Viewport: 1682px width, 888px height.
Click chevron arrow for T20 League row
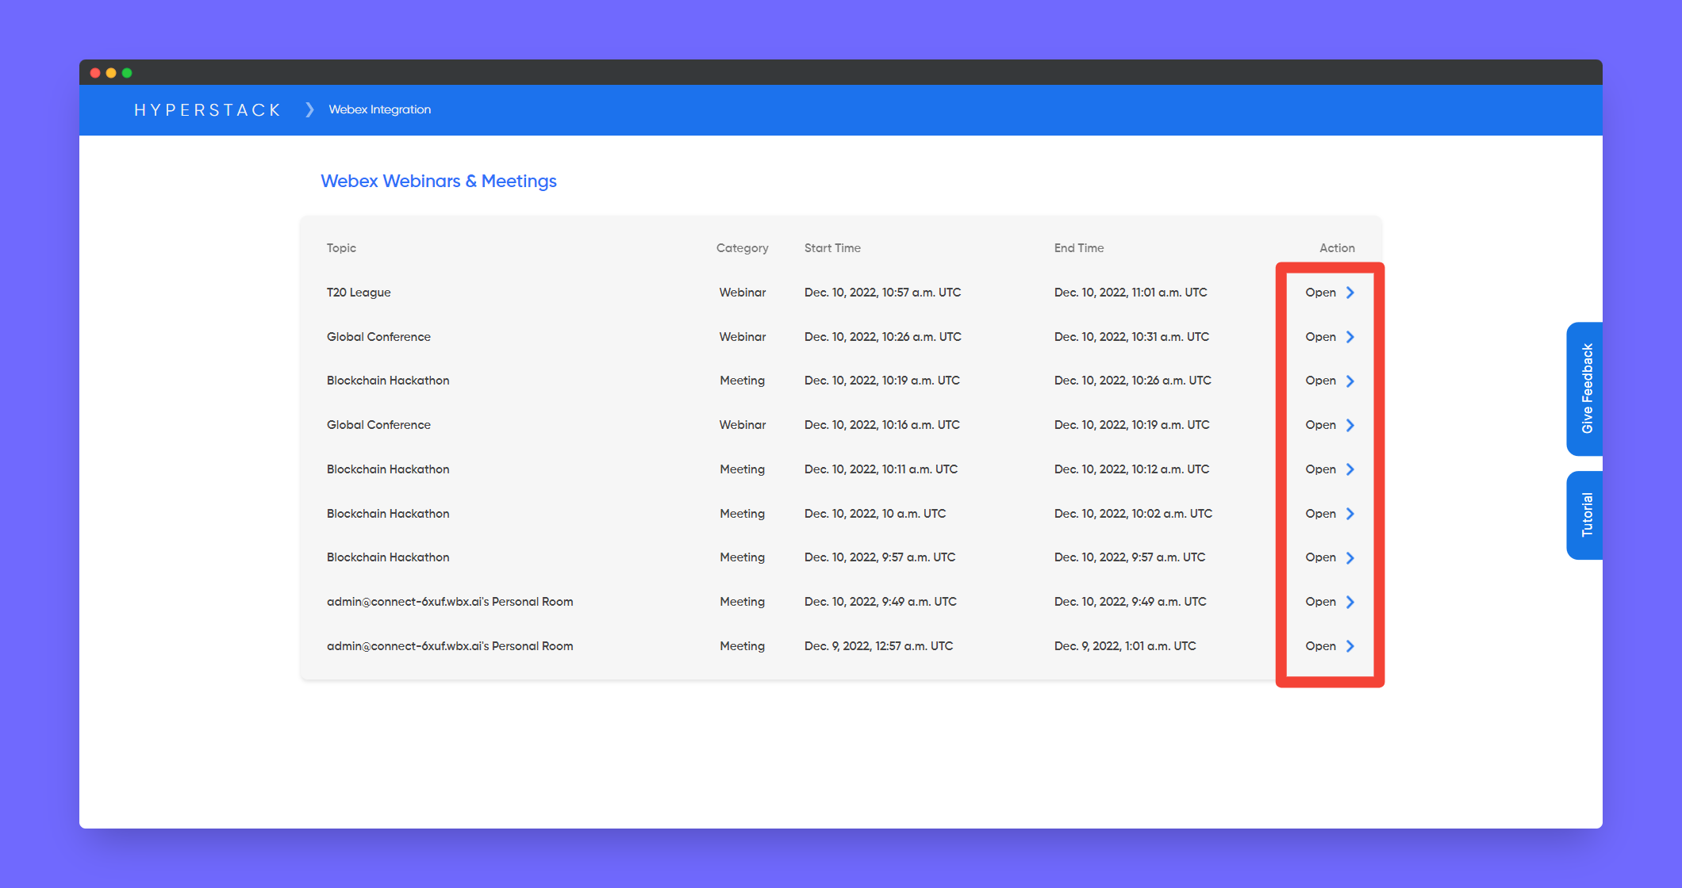tap(1350, 293)
